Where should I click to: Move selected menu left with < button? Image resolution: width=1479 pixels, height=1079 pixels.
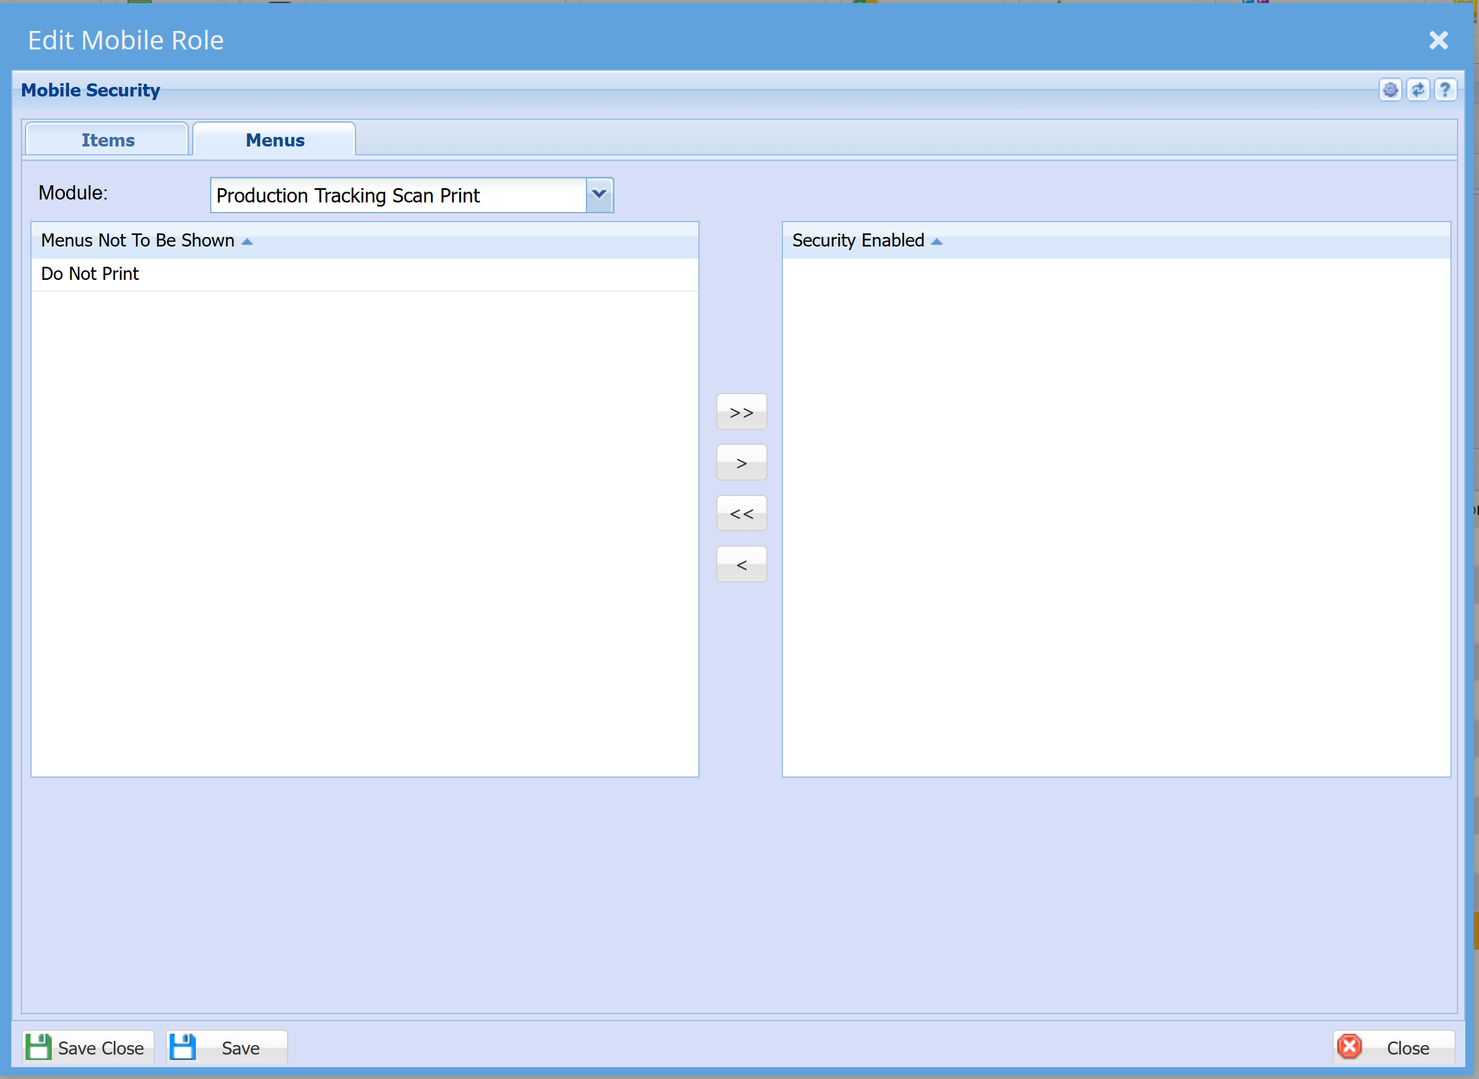pyautogui.click(x=741, y=565)
